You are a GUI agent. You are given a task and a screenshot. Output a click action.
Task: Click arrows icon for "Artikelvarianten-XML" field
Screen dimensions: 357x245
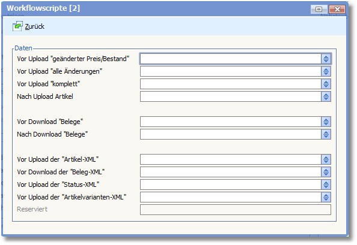pyautogui.click(x=326, y=197)
